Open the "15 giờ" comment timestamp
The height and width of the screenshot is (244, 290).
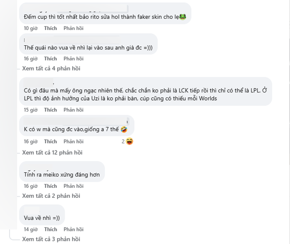coord(30,110)
